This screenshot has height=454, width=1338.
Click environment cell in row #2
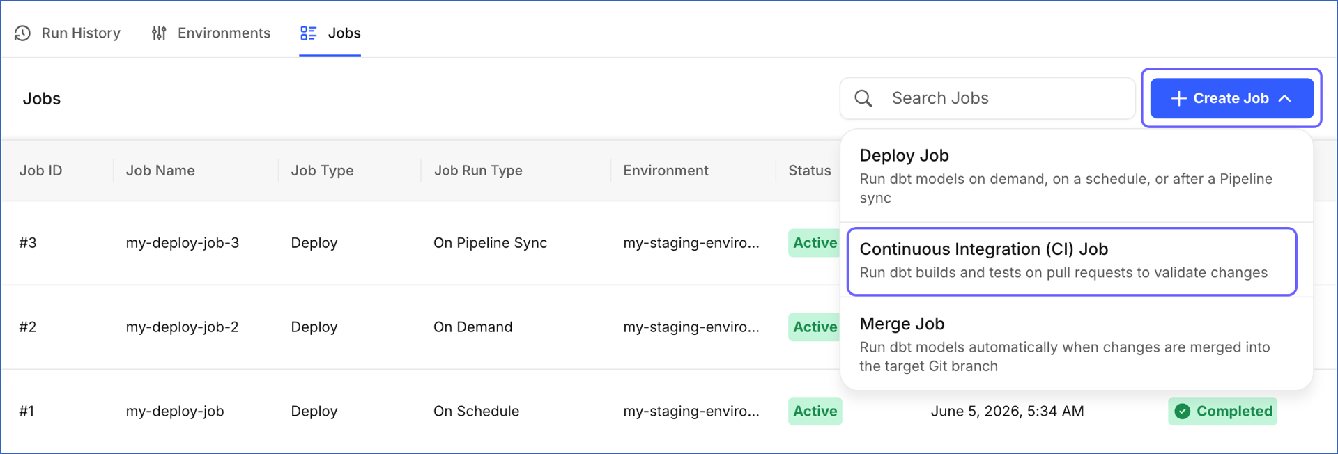pyautogui.click(x=691, y=327)
